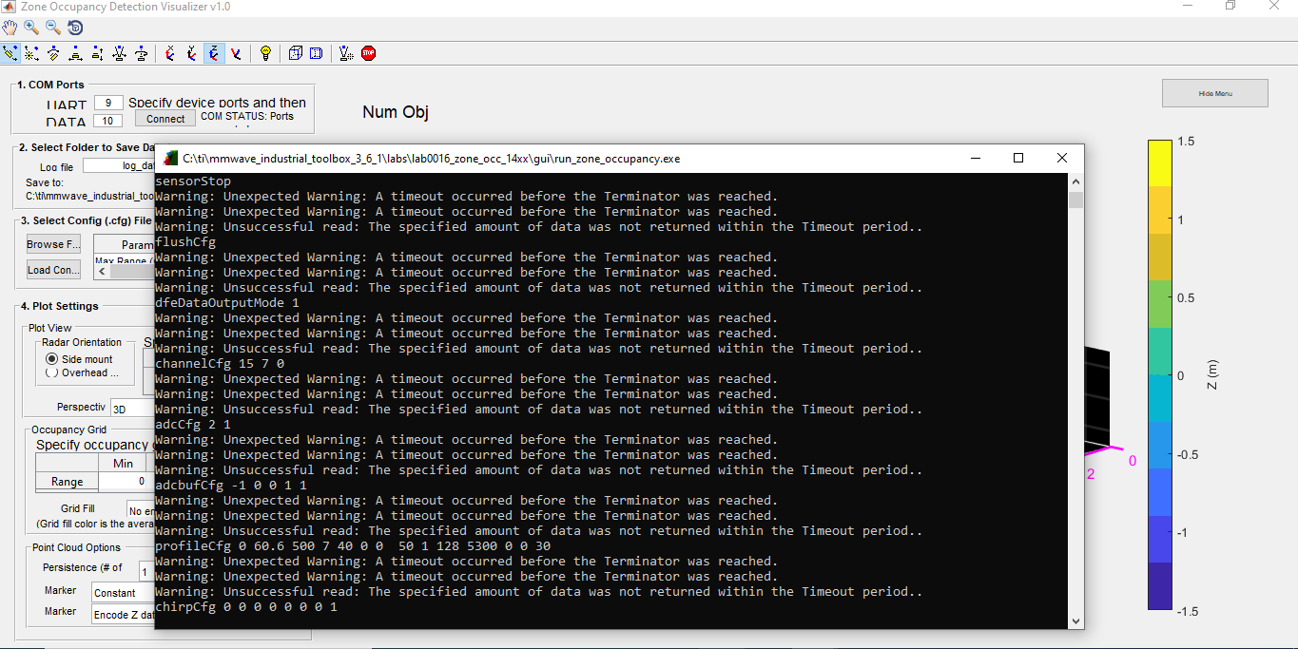Click the console scrollbar down arrow

tap(1076, 621)
